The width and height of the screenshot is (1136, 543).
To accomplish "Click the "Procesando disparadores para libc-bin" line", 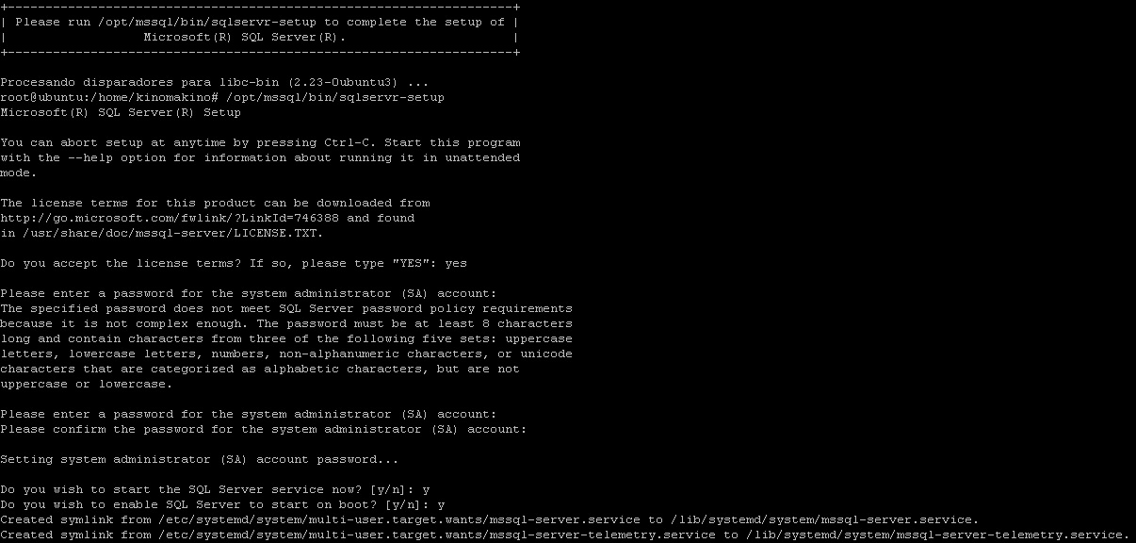I will 215,82.
